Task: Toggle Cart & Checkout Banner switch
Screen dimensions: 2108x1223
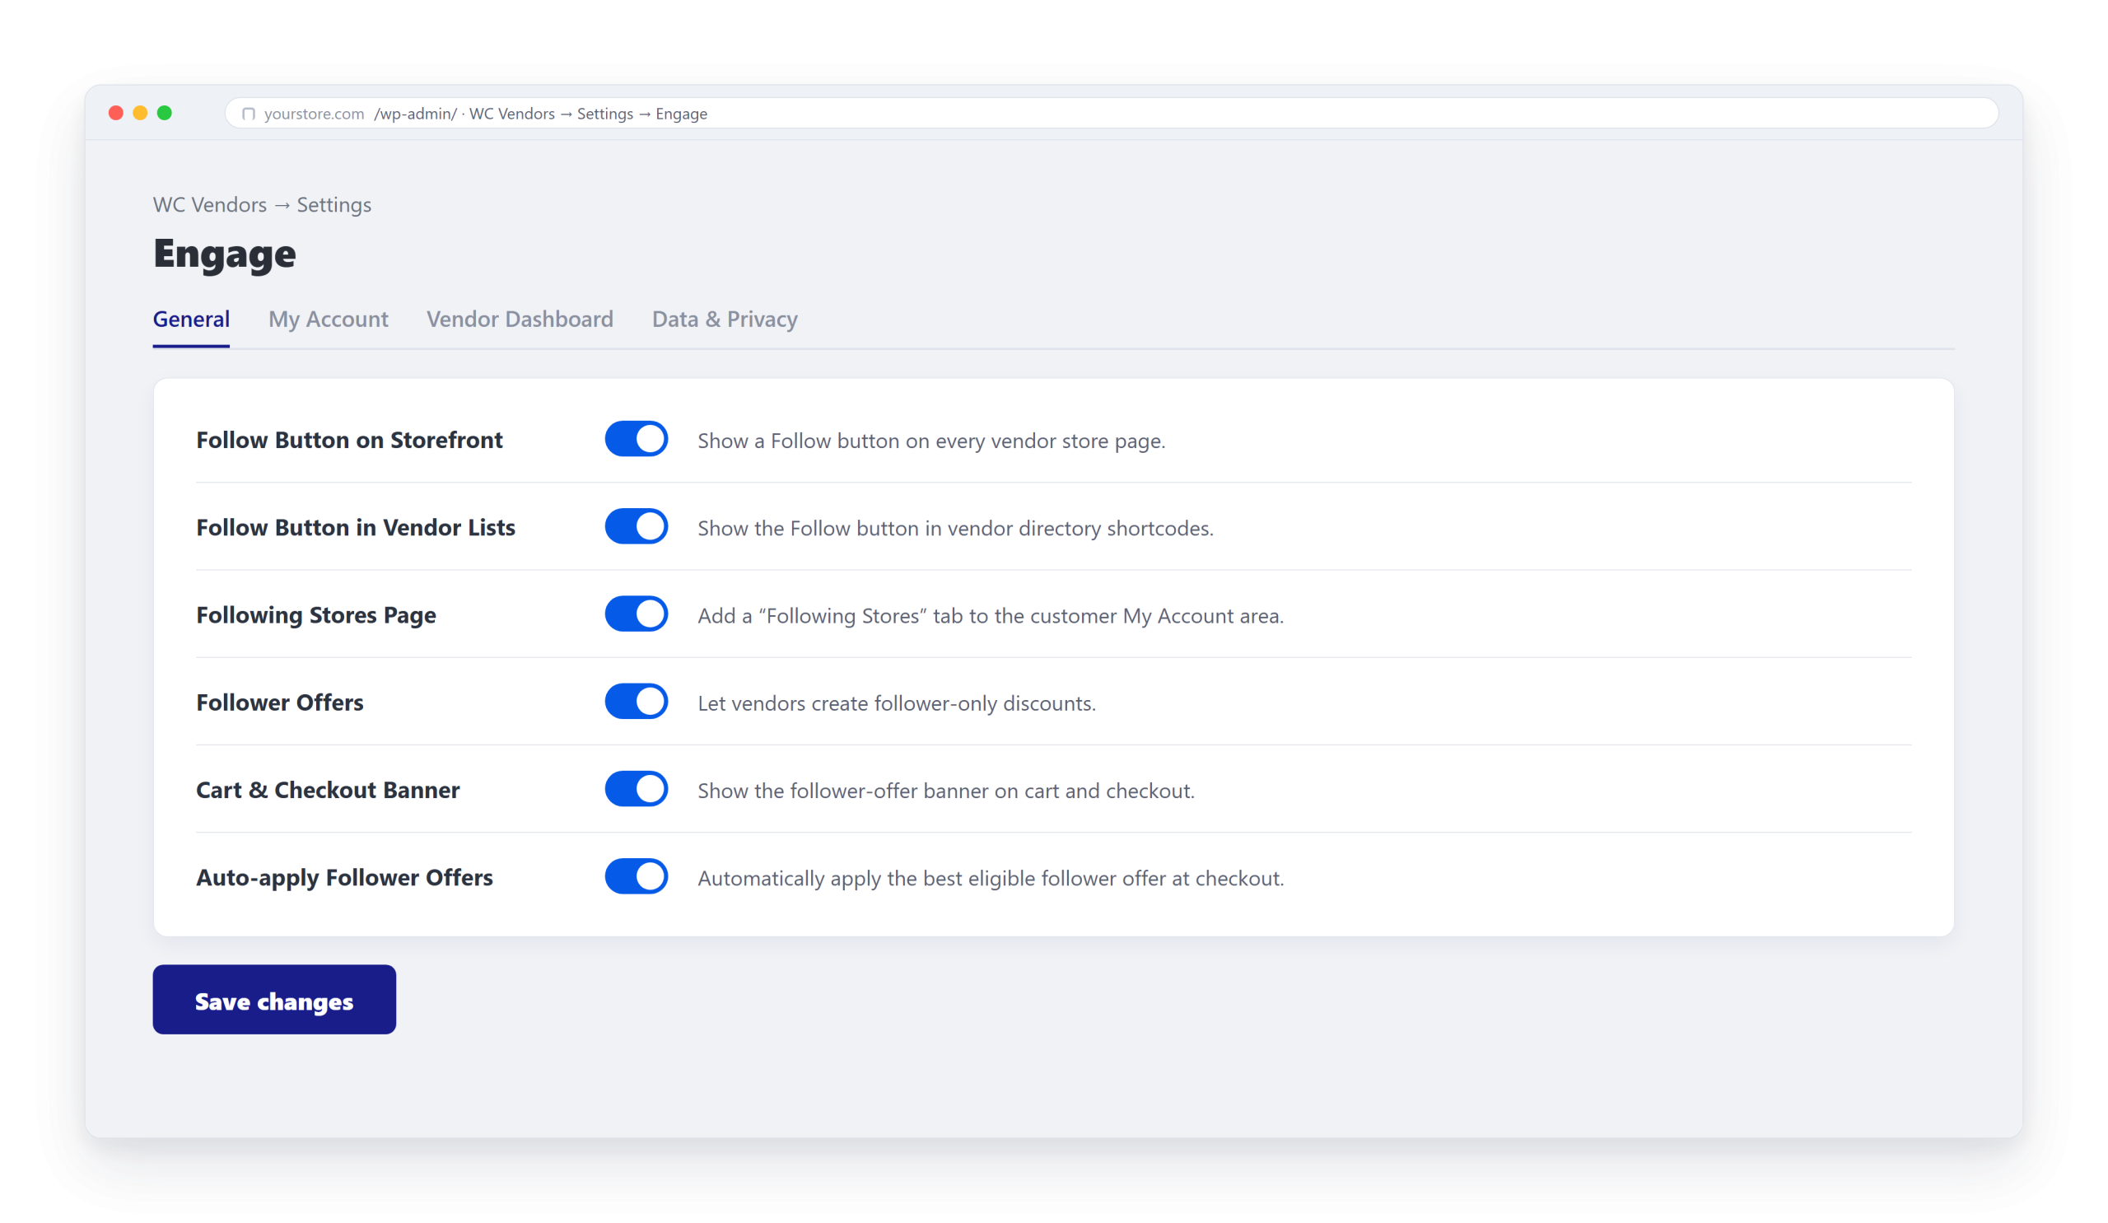Action: 636,789
